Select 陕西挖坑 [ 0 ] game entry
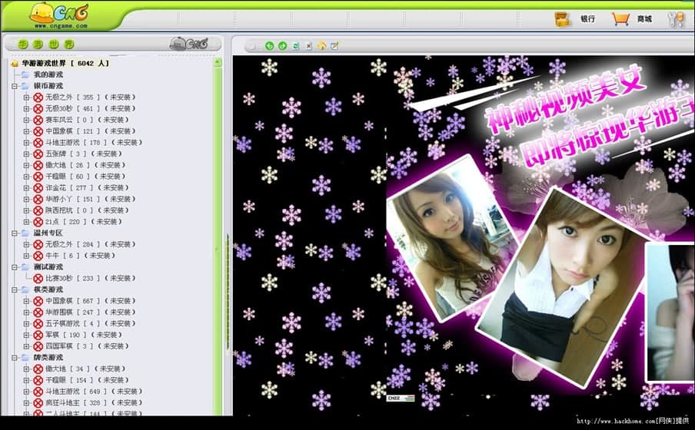 [87, 210]
